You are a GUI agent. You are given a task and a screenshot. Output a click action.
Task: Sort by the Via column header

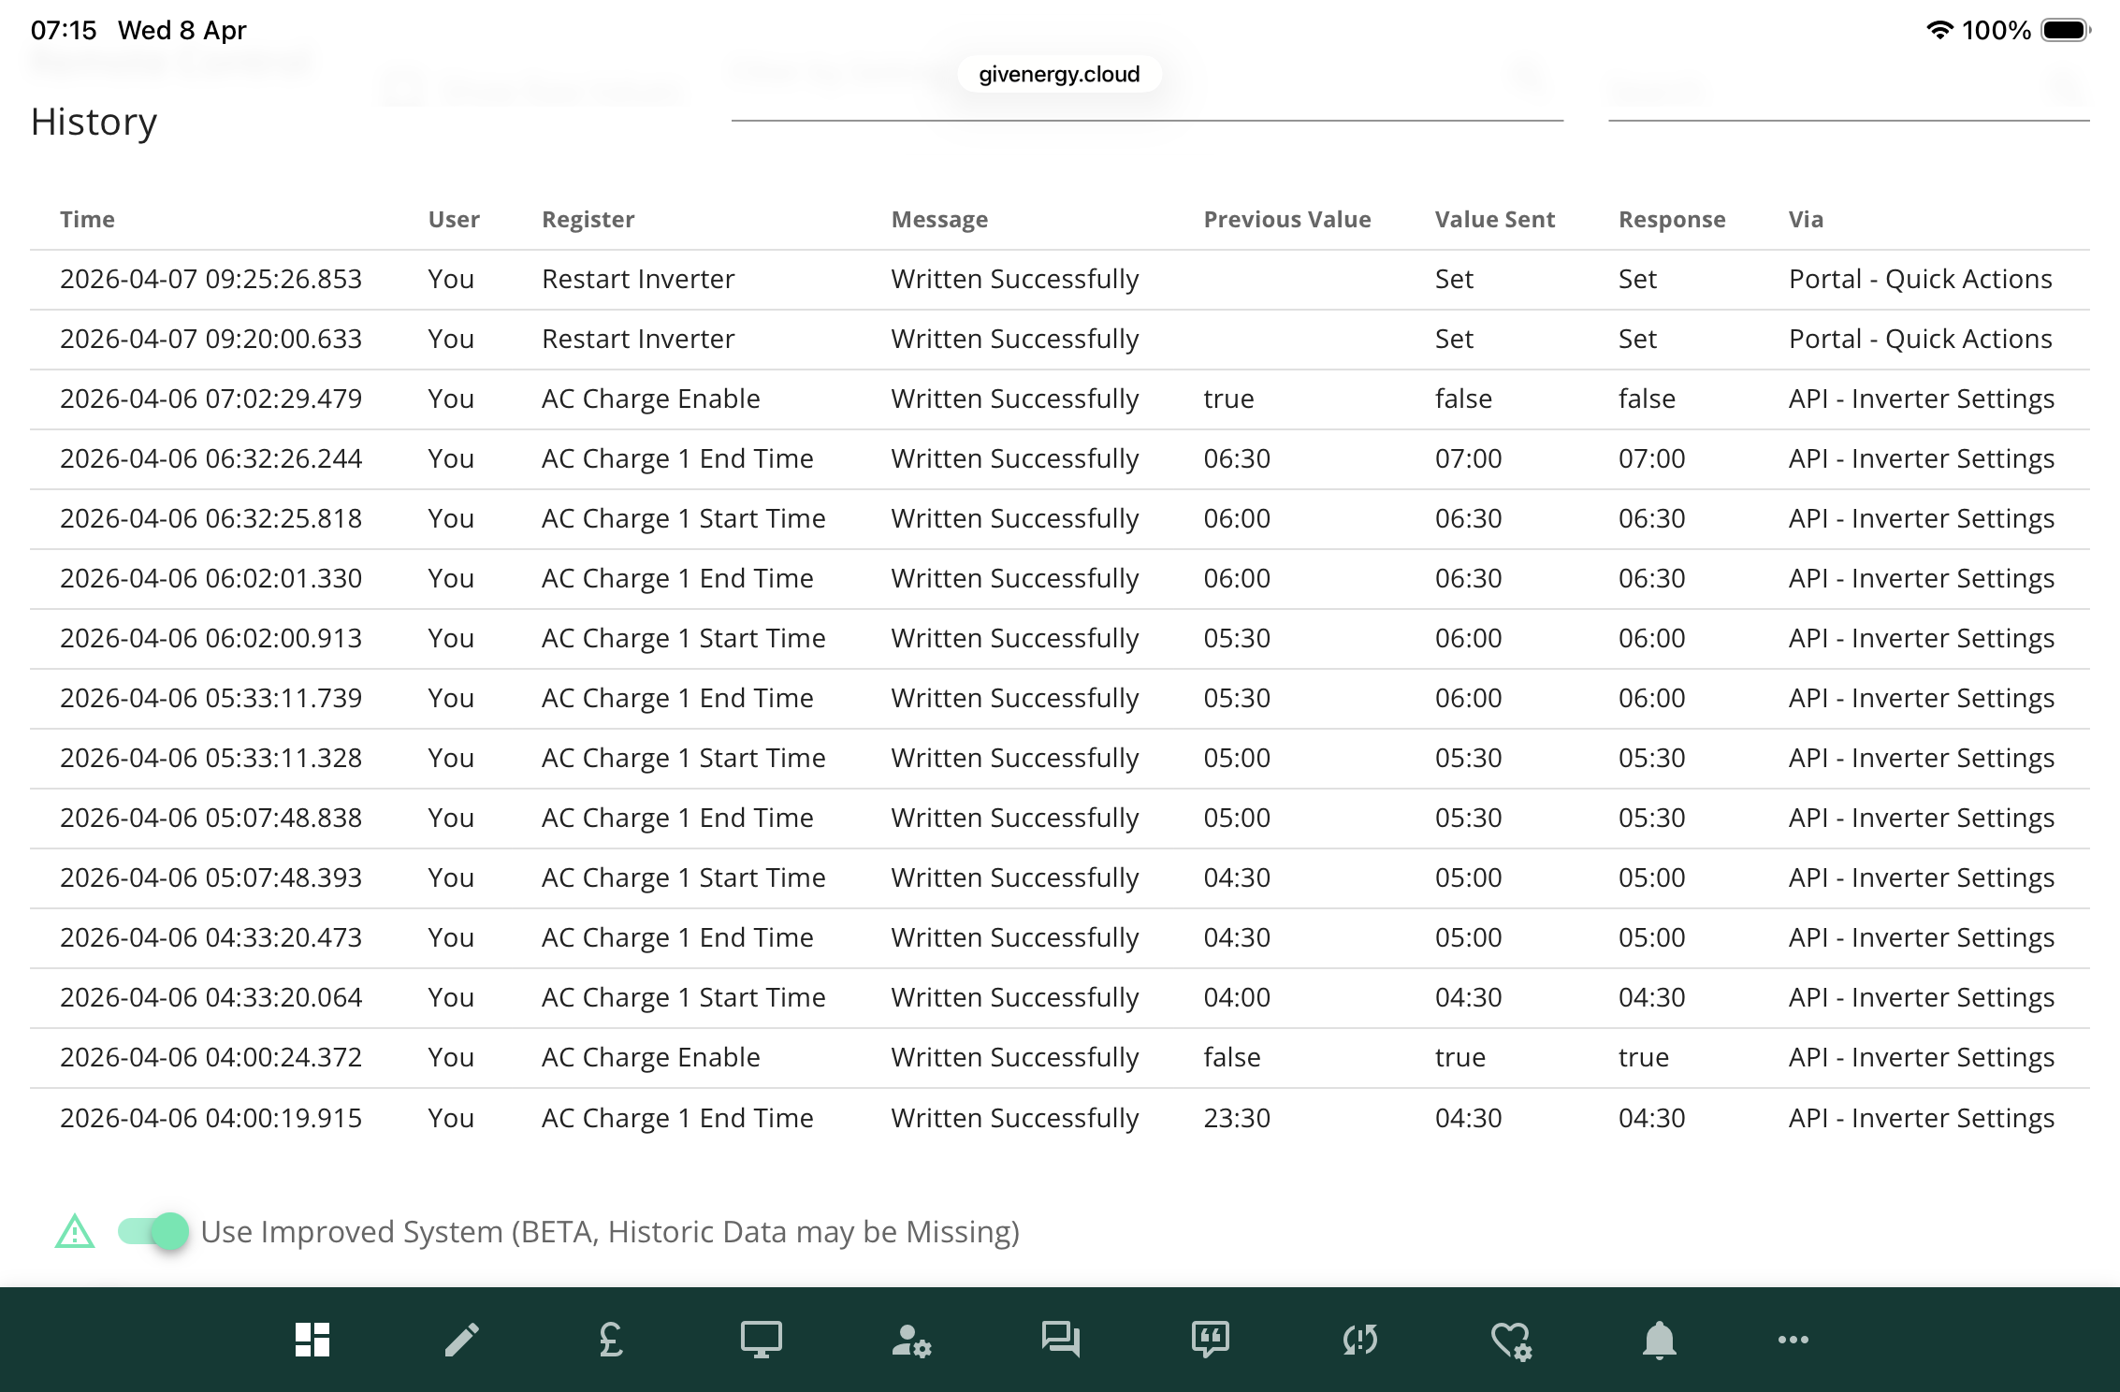point(1806,219)
